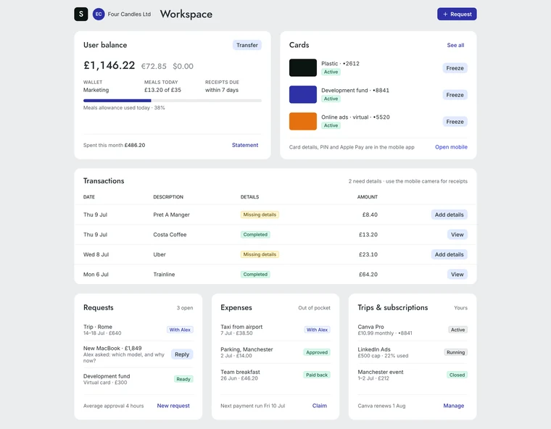Click Active badge under Plastic card

pos(331,72)
